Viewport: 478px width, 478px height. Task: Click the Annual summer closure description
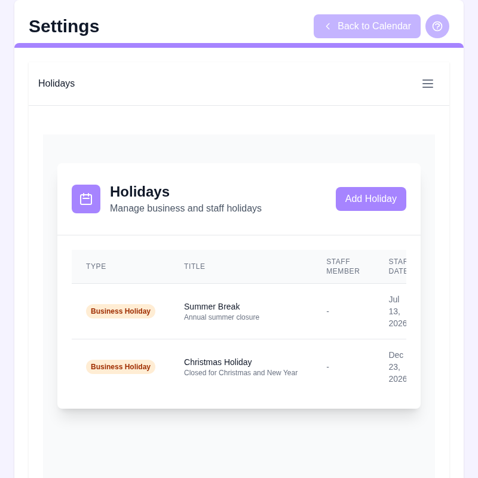coord(222,317)
